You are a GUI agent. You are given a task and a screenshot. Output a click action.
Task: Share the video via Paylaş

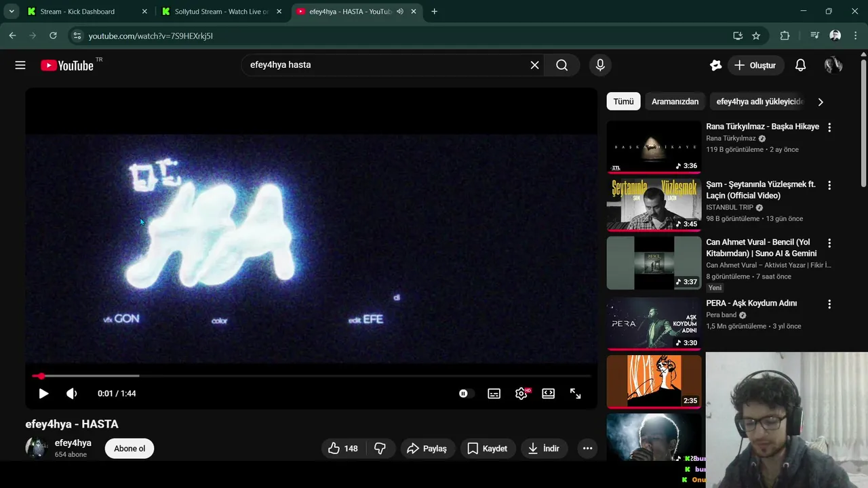(427, 448)
